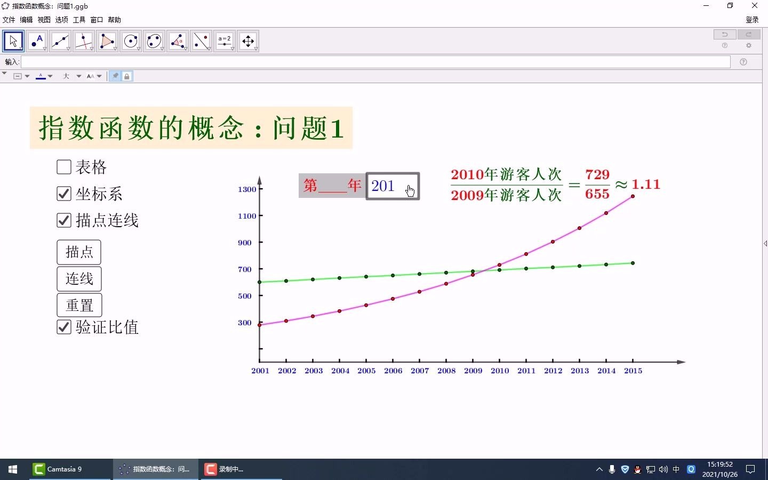Uncheck the 坐标系 checkbox
The width and height of the screenshot is (768, 480).
click(64, 194)
